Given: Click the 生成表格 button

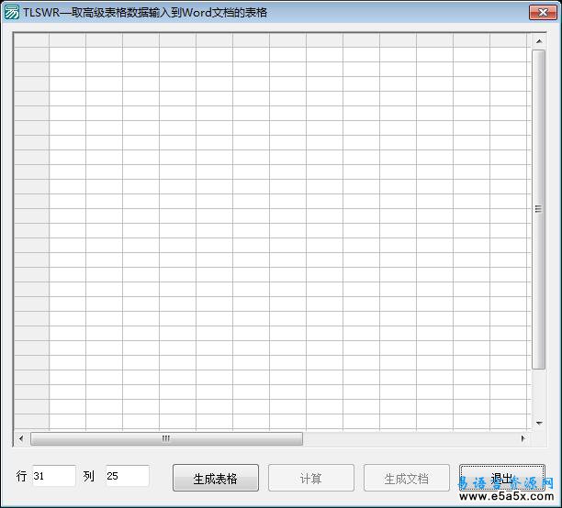Looking at the screenshot, I should [216, 478].
